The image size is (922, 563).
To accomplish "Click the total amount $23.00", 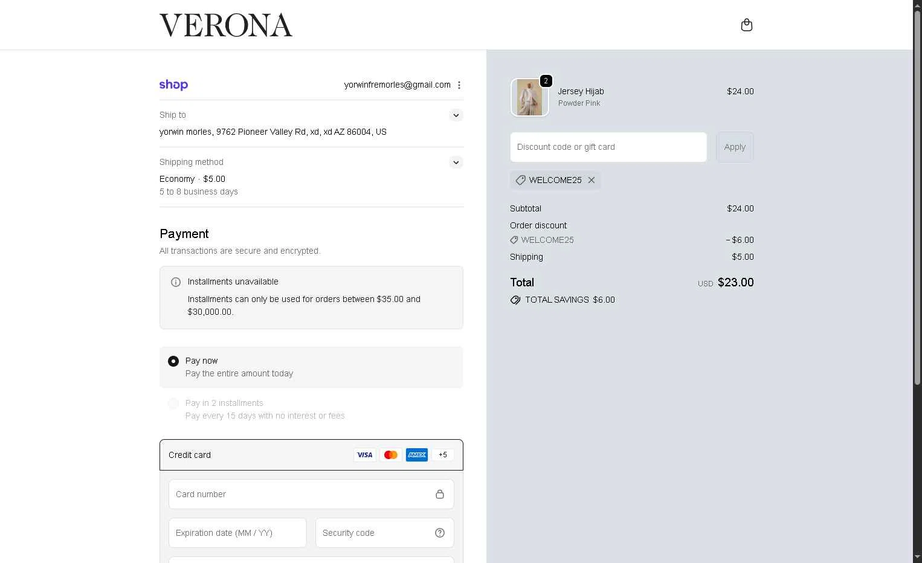I will click(x=735, y=282).
